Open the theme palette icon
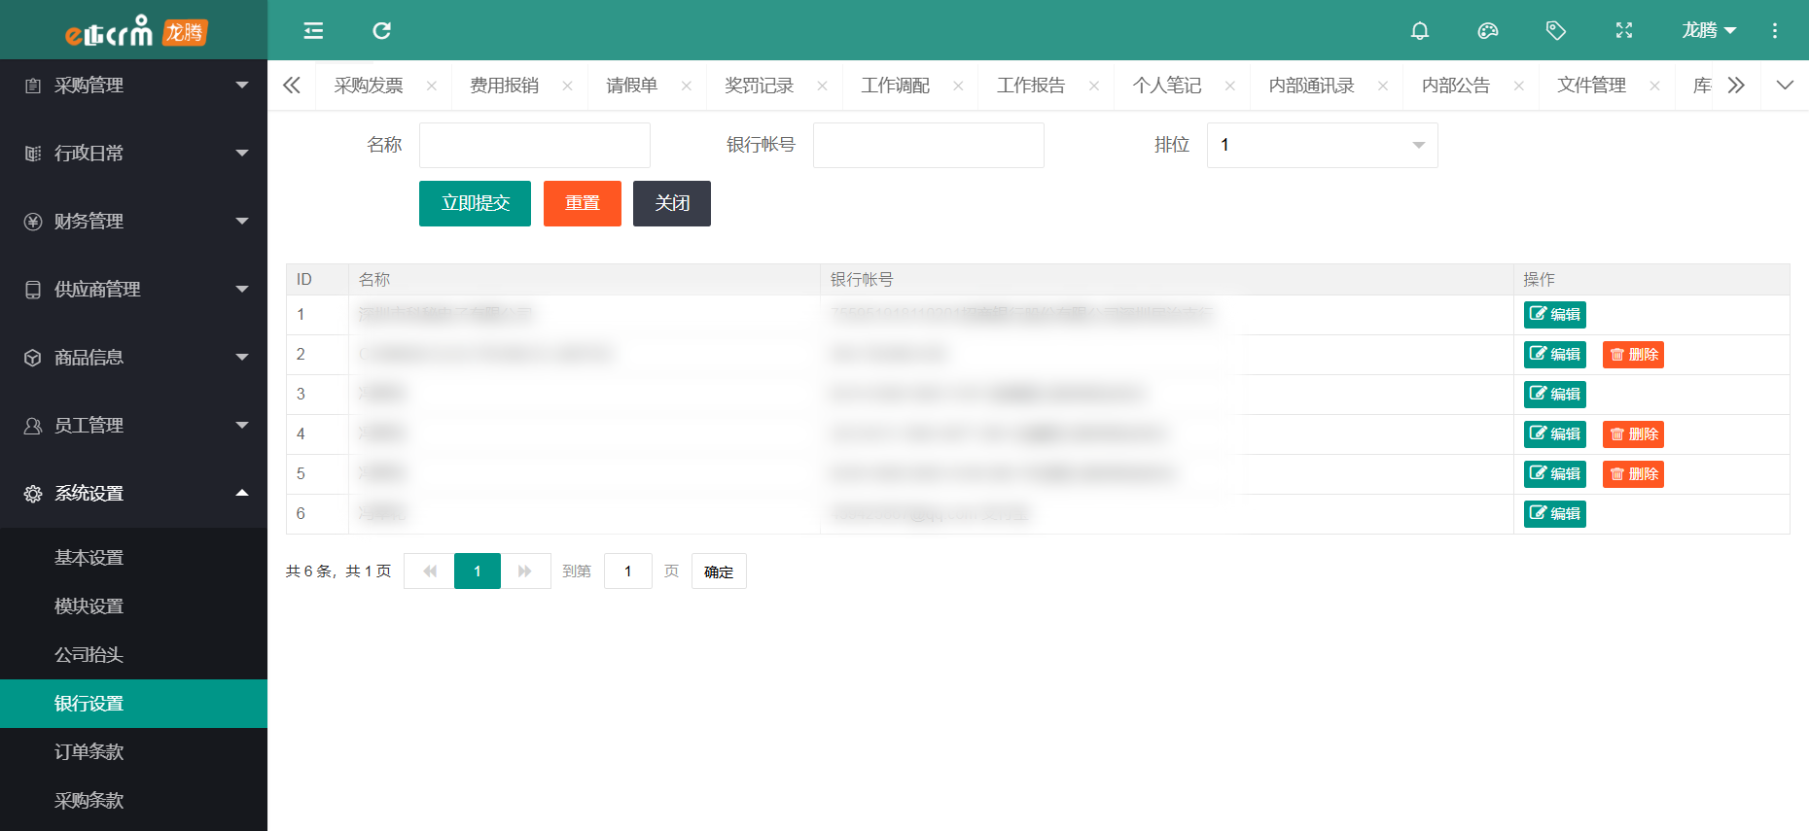This screenshot has width=1809, height=831. point(1487,31)
